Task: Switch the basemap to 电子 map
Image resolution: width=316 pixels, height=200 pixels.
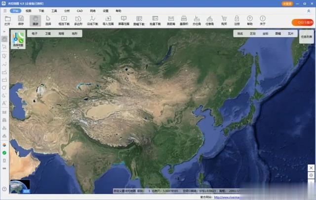Action: click(35, 33)
